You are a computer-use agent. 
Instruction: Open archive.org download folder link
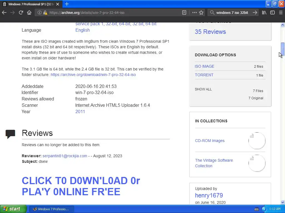click(x=93, y=75)
